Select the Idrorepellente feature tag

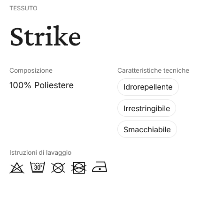point(148,87)
